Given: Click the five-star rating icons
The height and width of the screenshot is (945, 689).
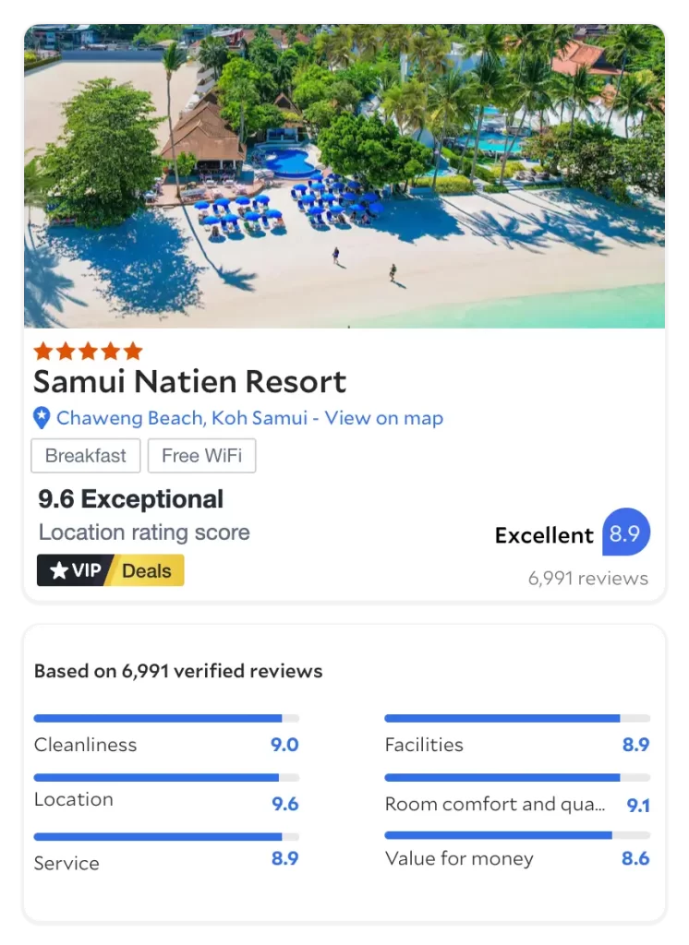Looking at the screenshot, I should coord(88,351).
